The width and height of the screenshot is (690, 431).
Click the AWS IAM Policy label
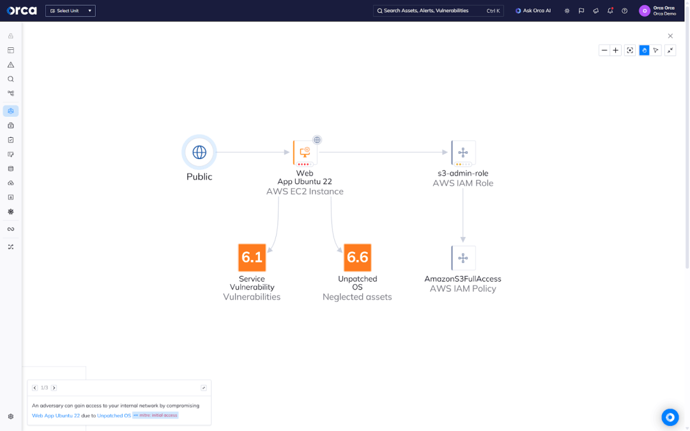463,289
